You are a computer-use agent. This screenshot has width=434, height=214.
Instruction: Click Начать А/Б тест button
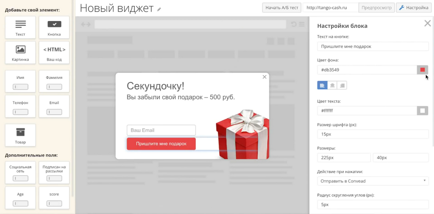(x=282, y=8)
